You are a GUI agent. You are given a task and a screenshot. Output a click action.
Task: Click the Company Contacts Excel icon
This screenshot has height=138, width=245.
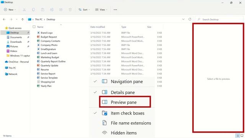(x=38, y=41)
